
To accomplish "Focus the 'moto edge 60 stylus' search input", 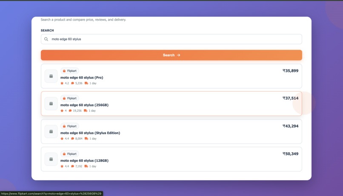I will (171, 39).
